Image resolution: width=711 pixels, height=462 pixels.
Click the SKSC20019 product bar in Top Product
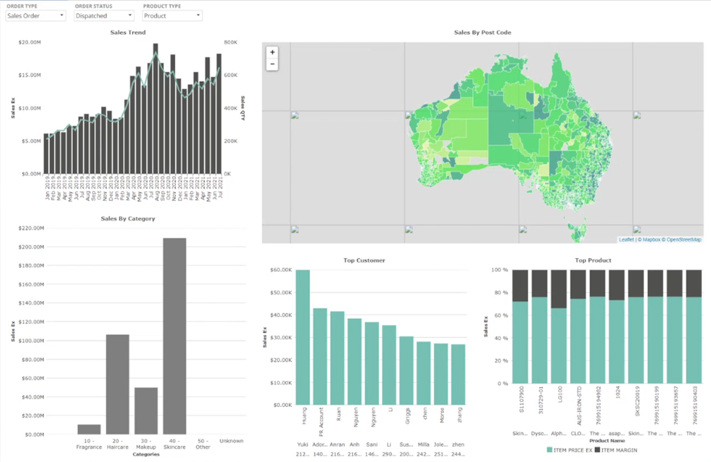point(636,327)
